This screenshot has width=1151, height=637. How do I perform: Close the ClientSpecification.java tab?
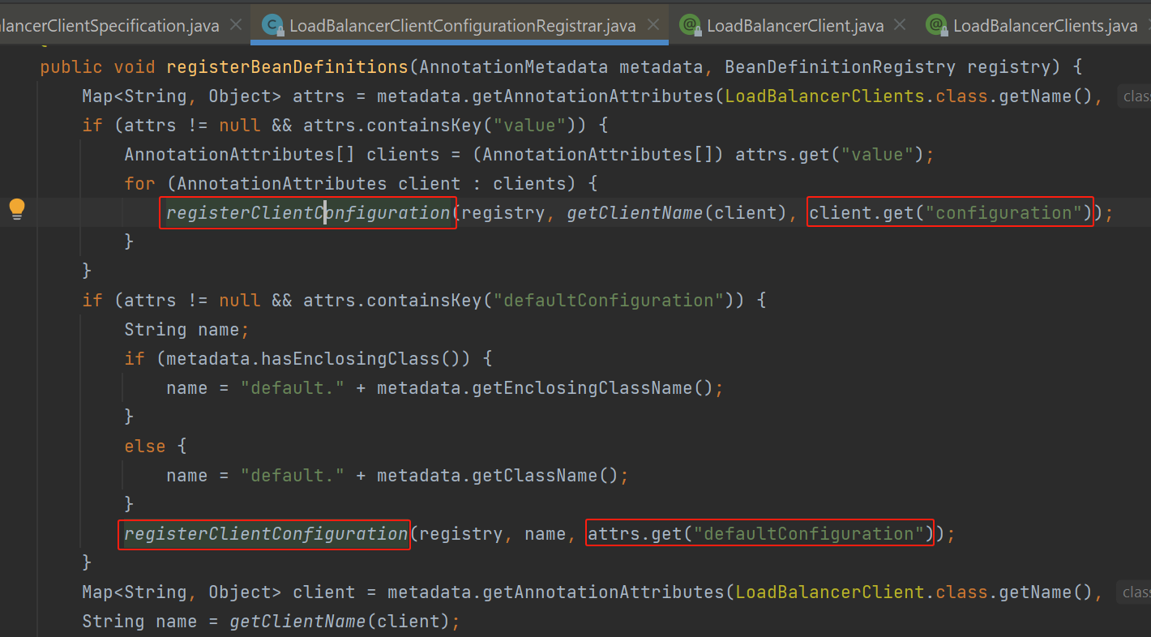click(x=236, y=25)
